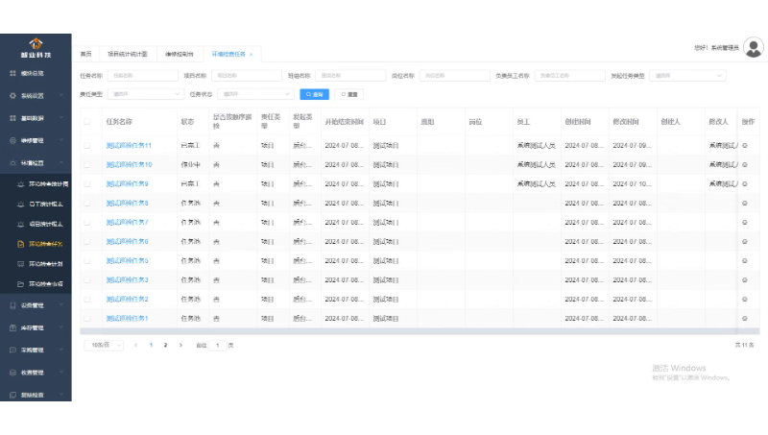The width and height of the screenshot is (768, 435).
Task: Focus the 任务名称 input field
Action: click(x=142, y=76)
